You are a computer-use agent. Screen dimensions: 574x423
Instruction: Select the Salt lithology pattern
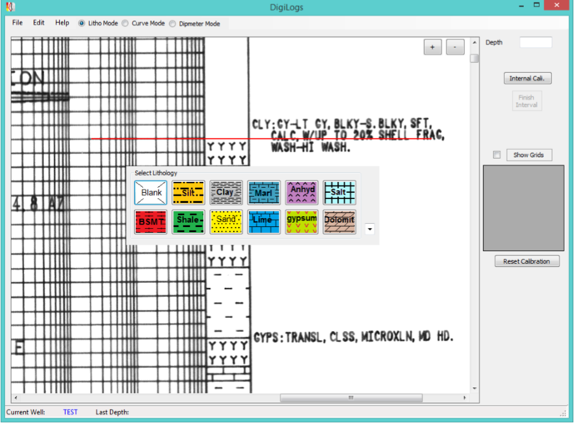click(x=339, y=192)
